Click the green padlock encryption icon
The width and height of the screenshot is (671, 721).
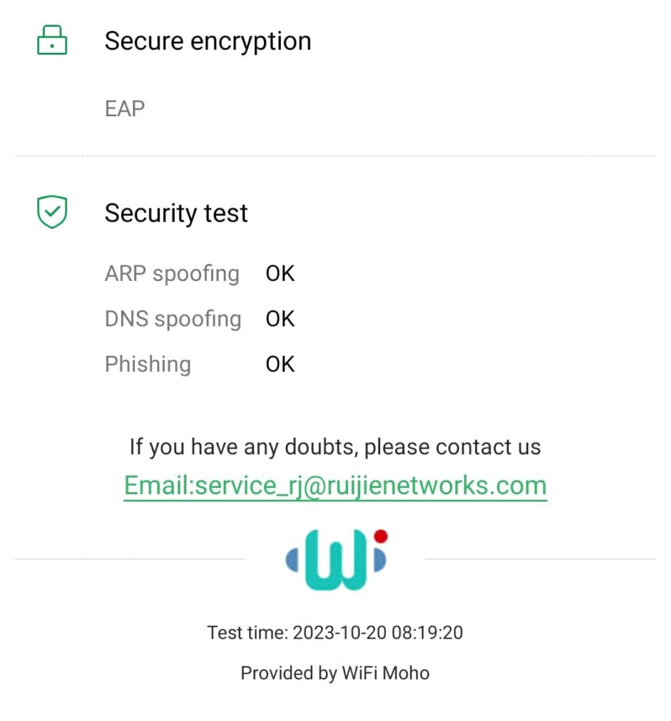click(x=51, y=41)
